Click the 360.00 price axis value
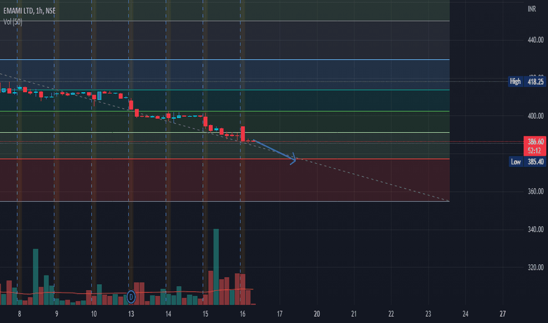The width and height of the screenshot is (548, 323). click(536, 191)
